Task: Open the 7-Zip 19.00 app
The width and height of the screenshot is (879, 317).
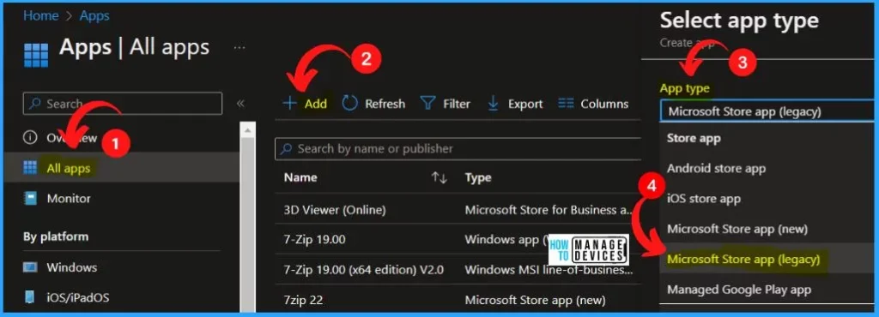Action: (x=314, y=240)
